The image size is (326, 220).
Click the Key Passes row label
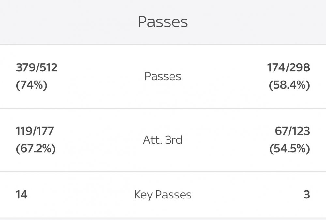pos(163,195)
